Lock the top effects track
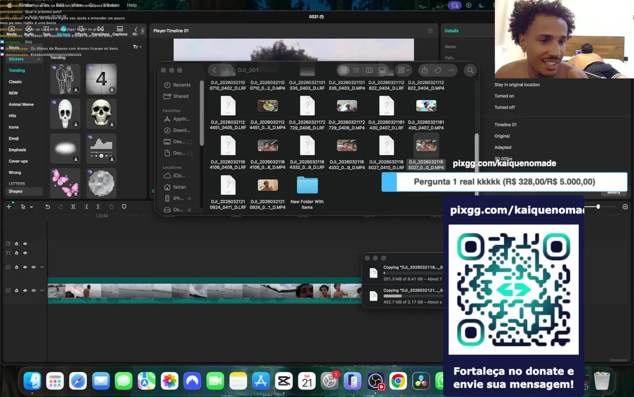Image resolution: width=634 pixels, height=397 pixels. tap(17, 244)
